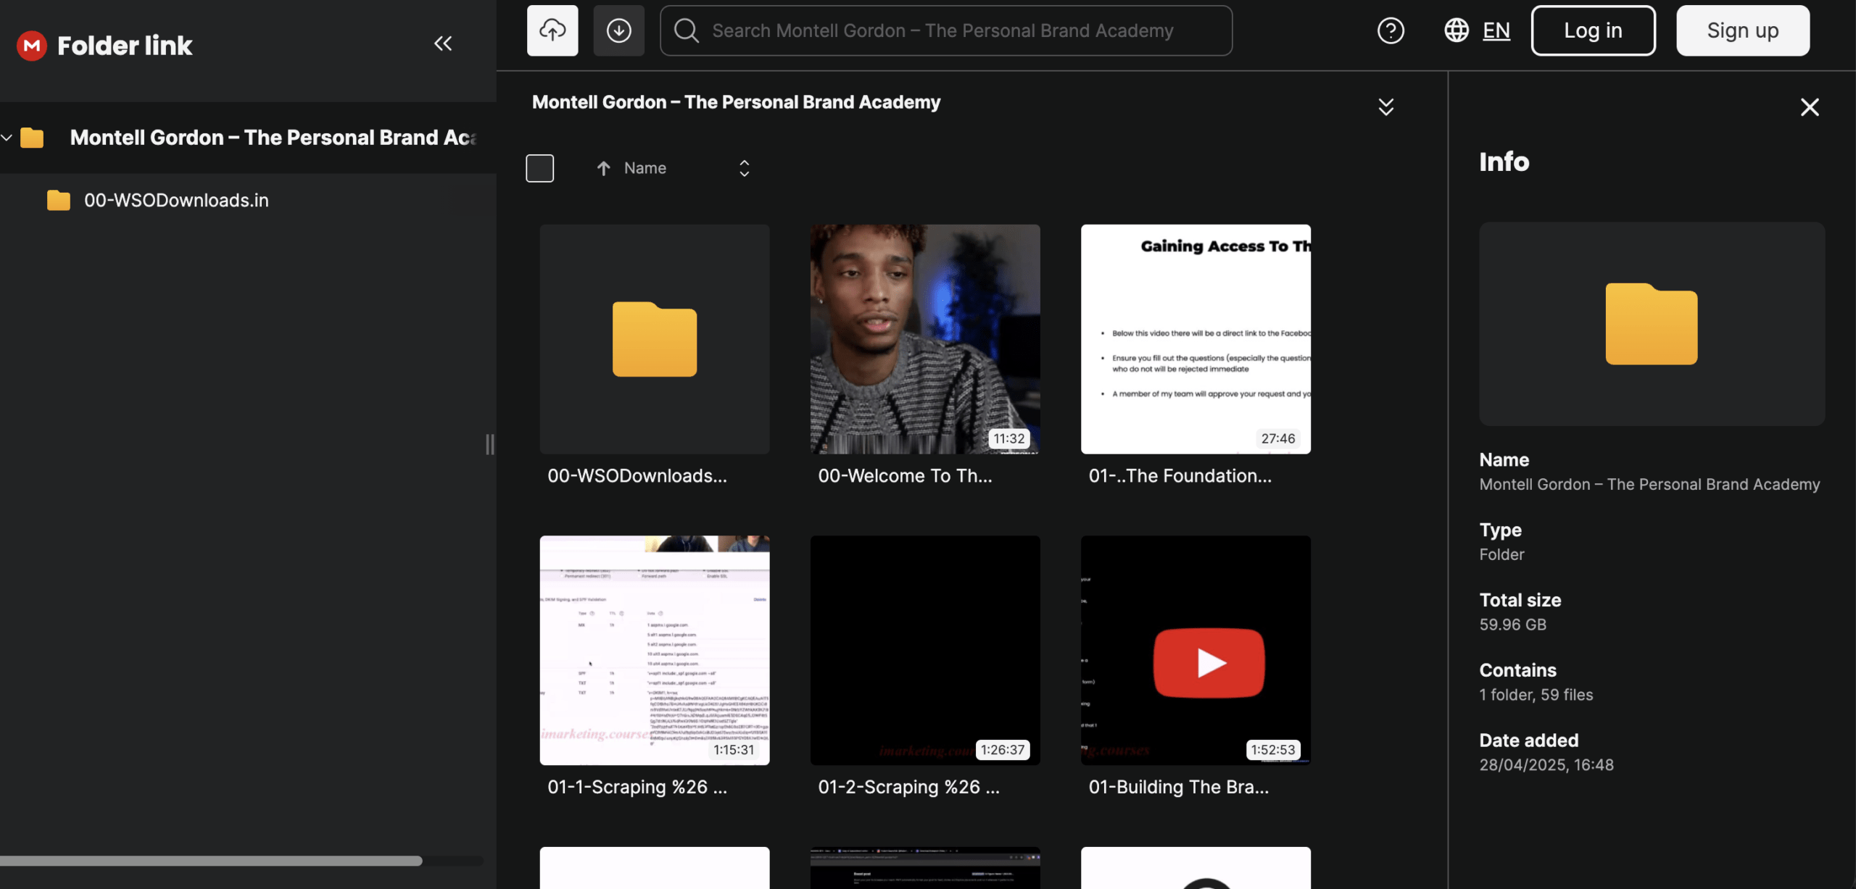1856x889 pixels.
Task: Click the Sign up button
Action: pos(1742,30)
